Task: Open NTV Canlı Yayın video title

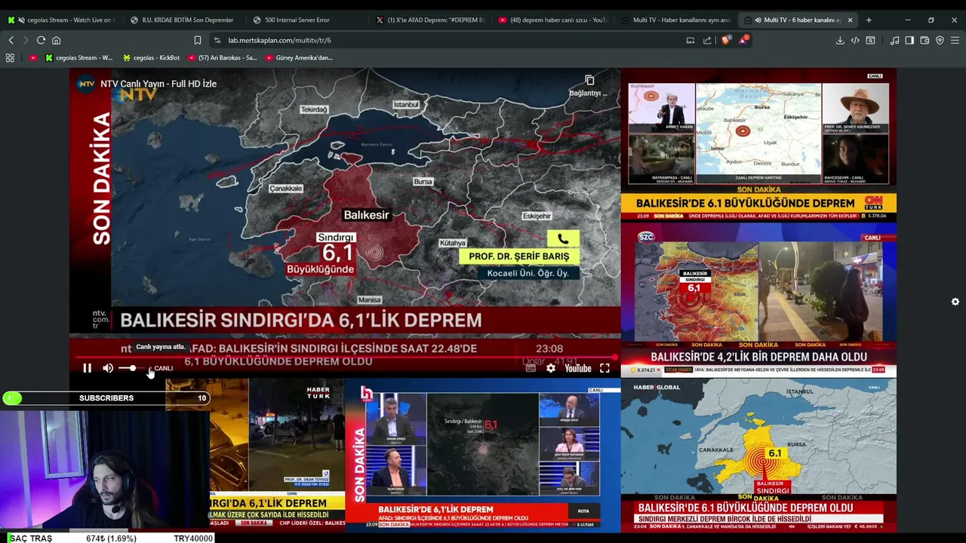Action: [158, 84]
